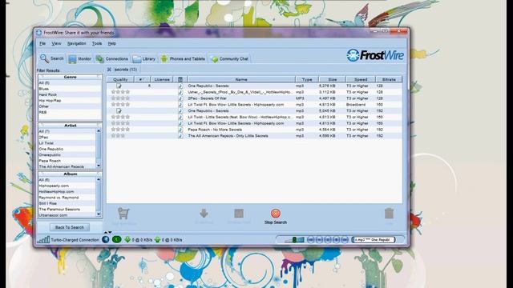Click the star rating of the Usher result

pyautogui.click(x=120, y=92)
